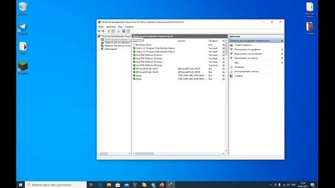Switch input language via ENG indicator
This screenshot has height=188, width=335.
click(294, 185)
